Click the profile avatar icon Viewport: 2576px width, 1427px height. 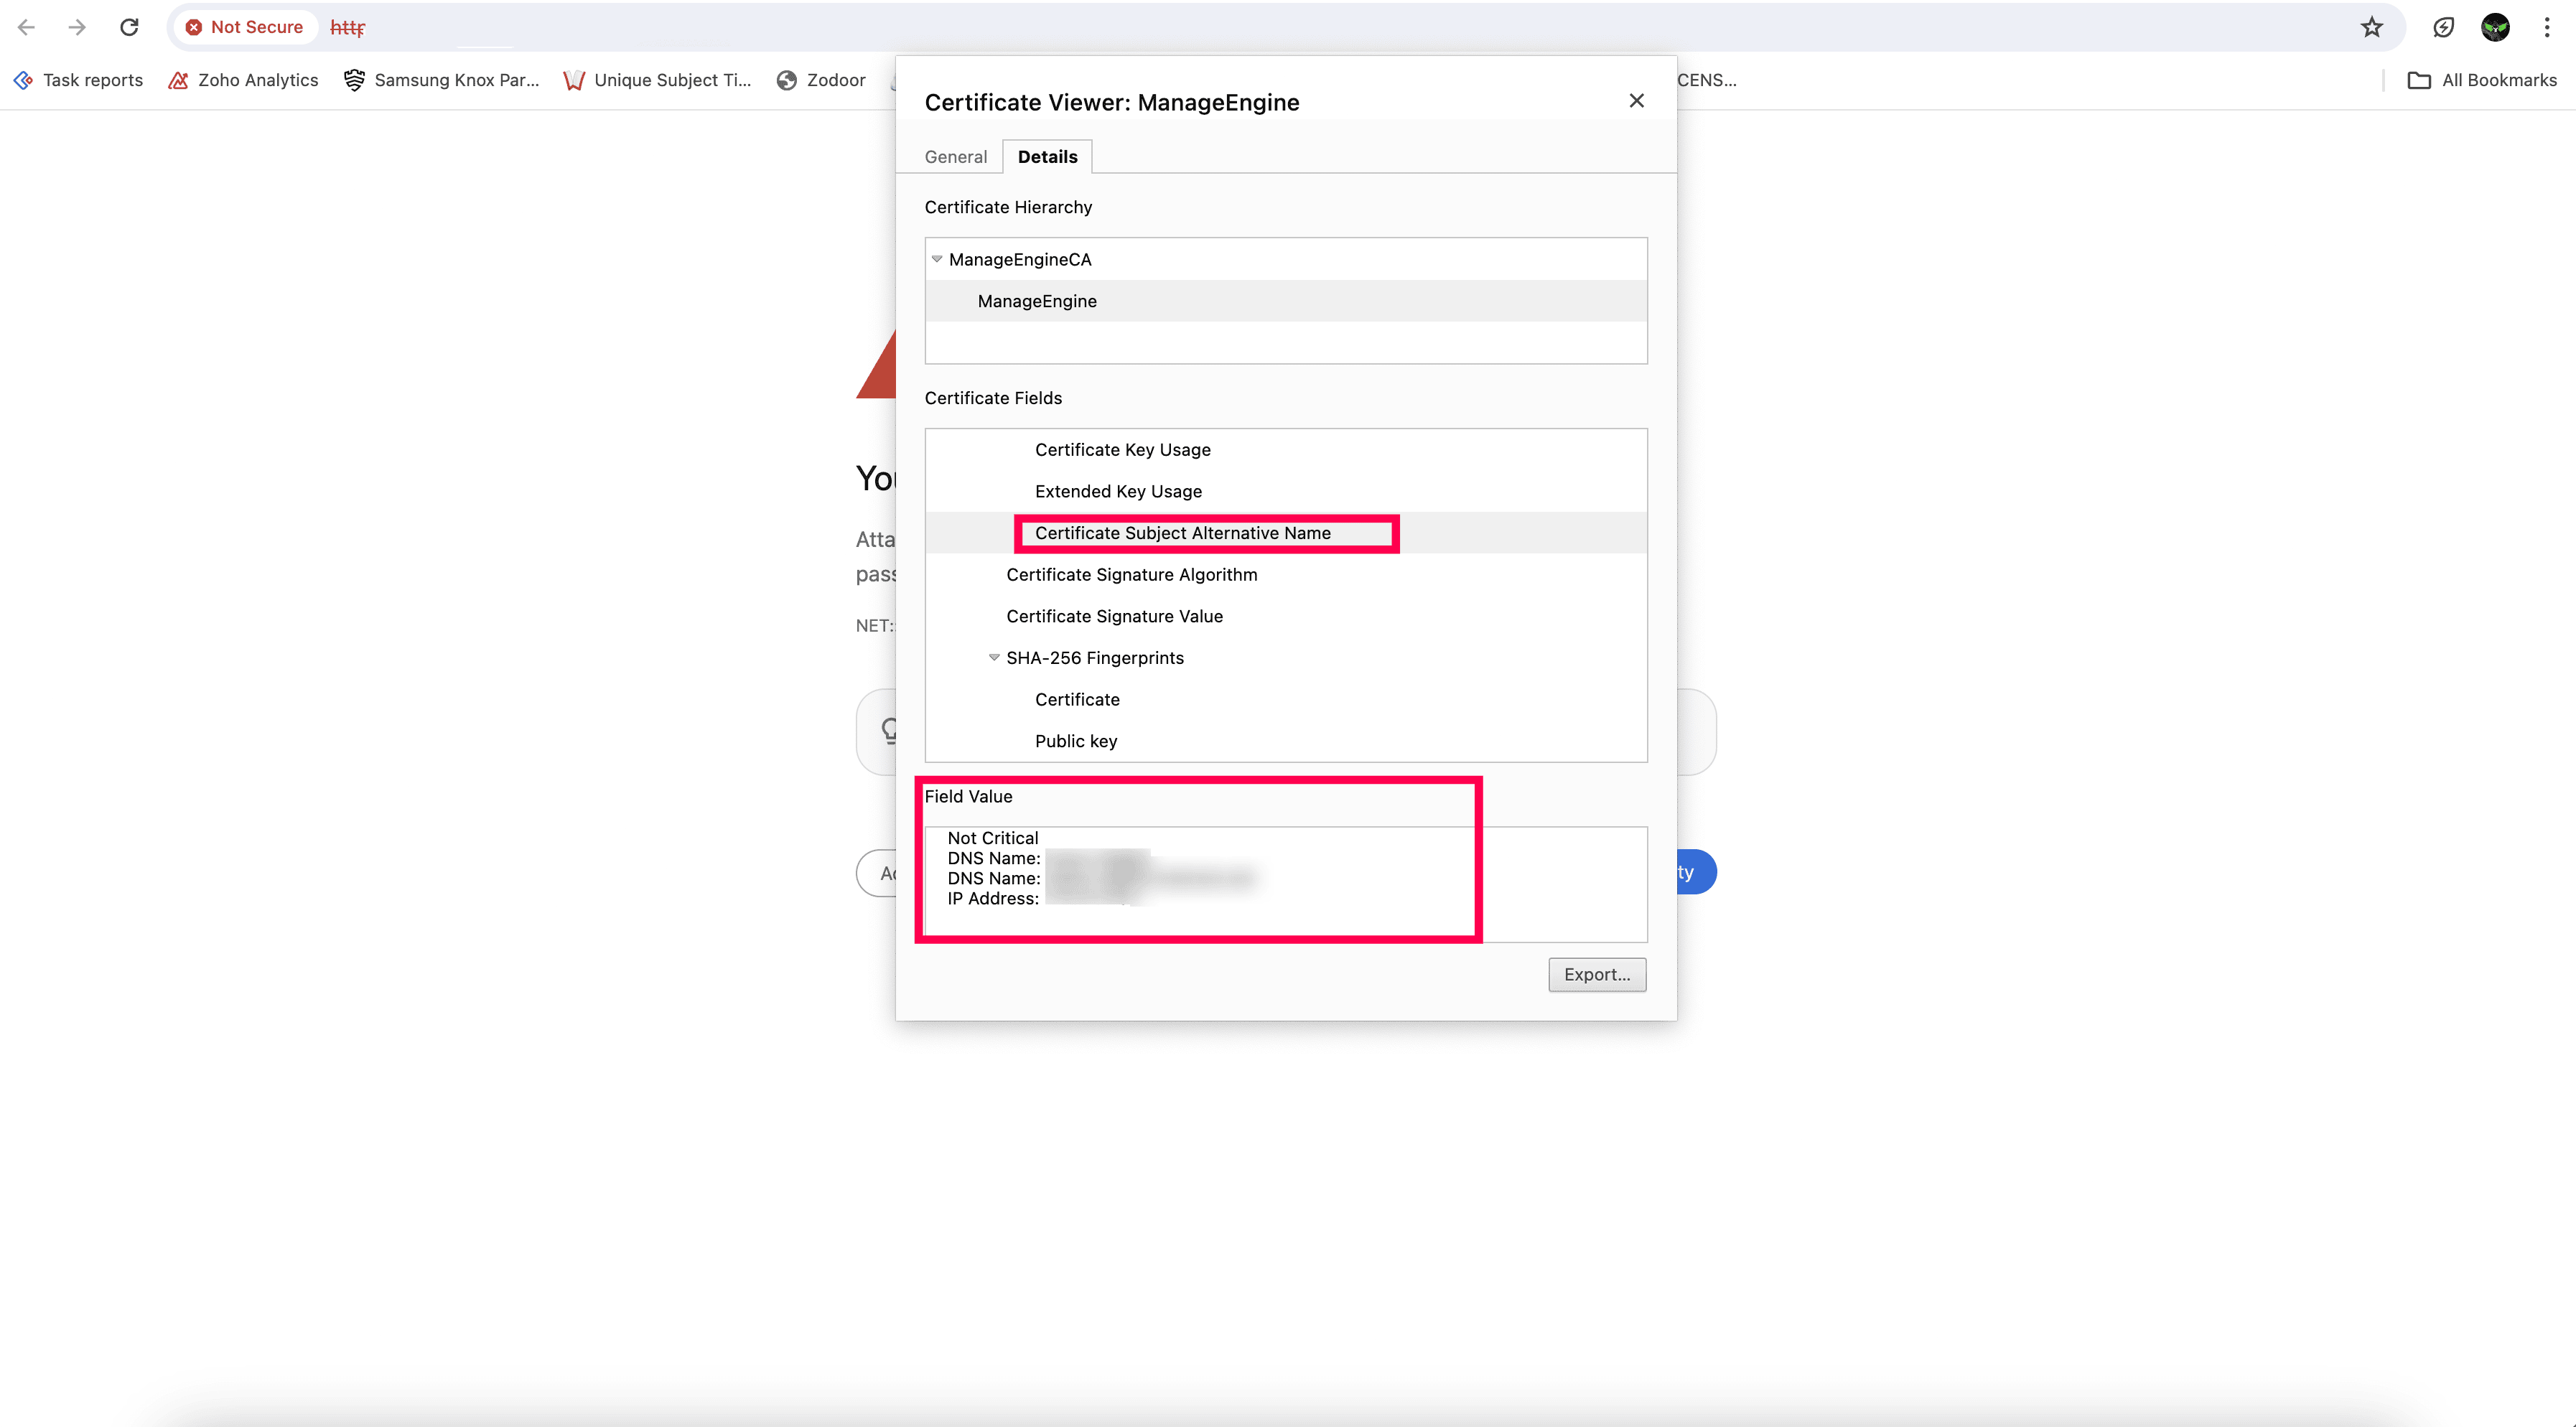pos(2495,27)
